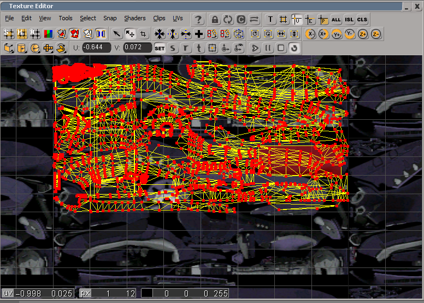424x303 pixels.
Task: Click the circular arrows refresh icon
Action: pyautogui.click(x=228, y=20)
